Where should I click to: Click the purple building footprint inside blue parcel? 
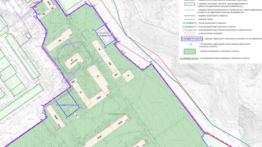[x=105, y=36]
